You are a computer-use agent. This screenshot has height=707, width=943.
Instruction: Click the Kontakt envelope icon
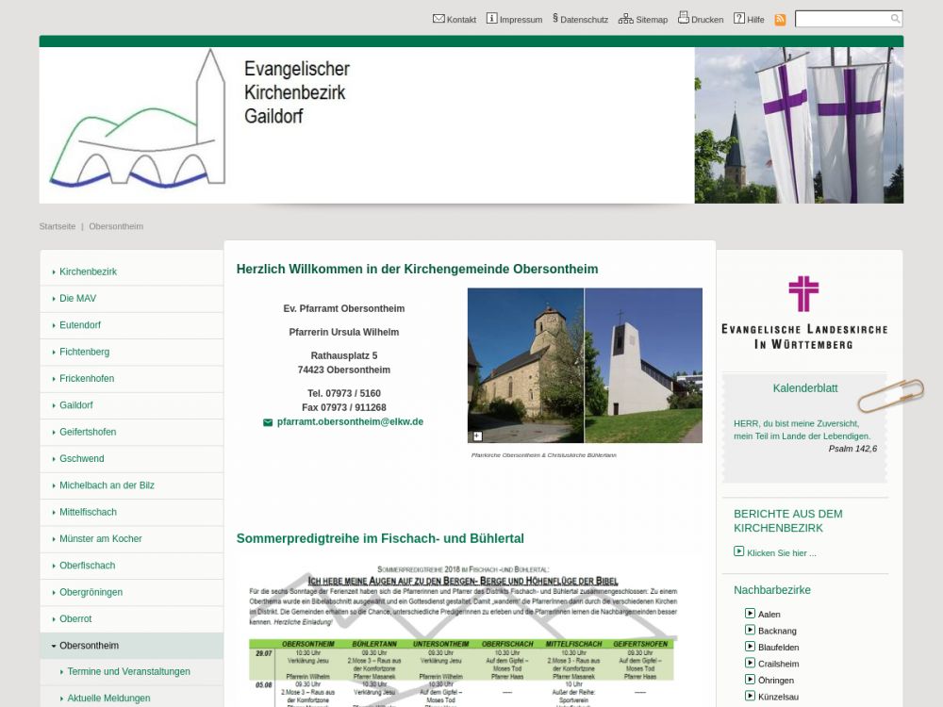click(438, 18)
